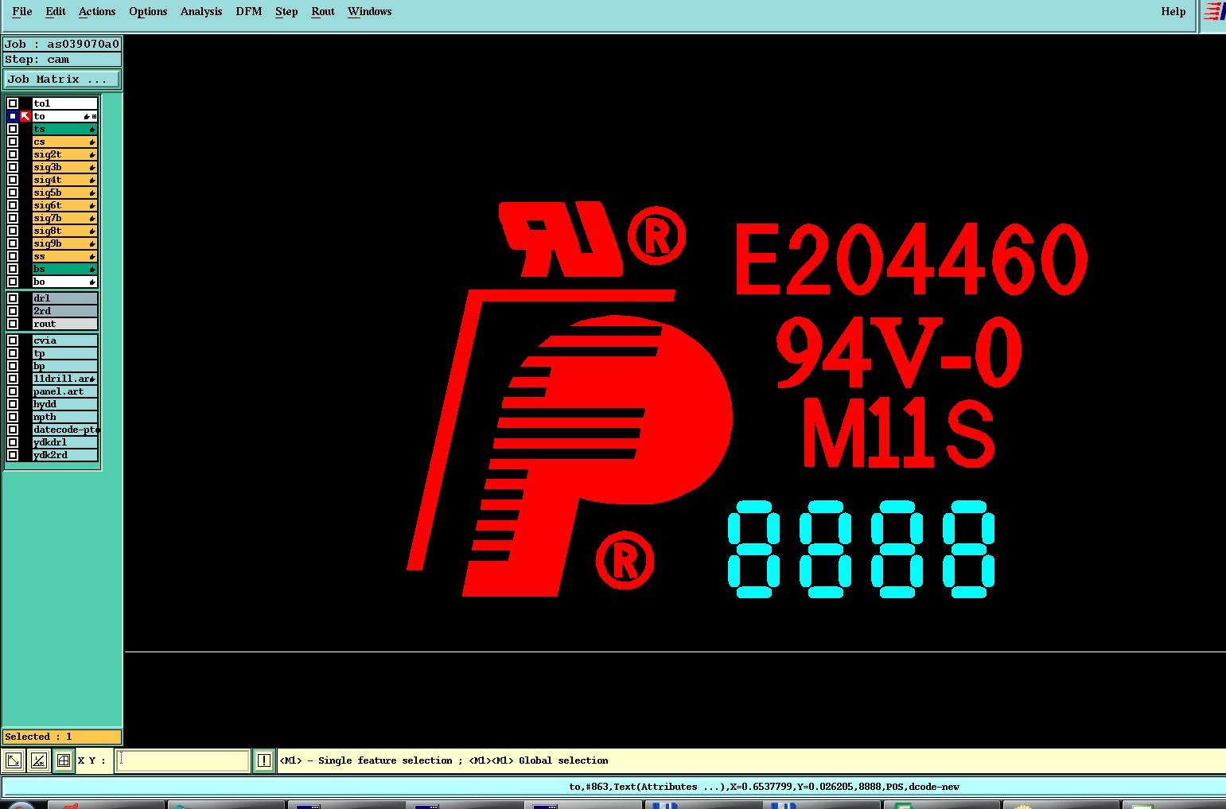The image size is (1226, 809).
Task: Select layer name bs
Action: [x=64, y=269]
